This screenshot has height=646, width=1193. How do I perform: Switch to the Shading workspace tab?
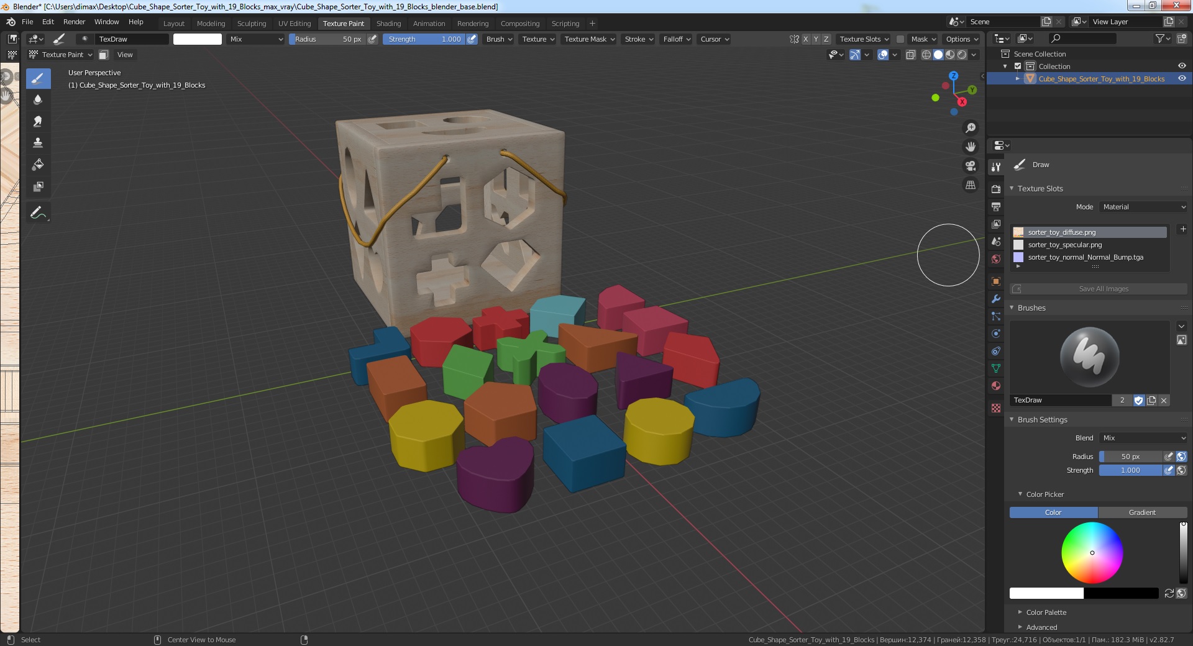point(388,24)
